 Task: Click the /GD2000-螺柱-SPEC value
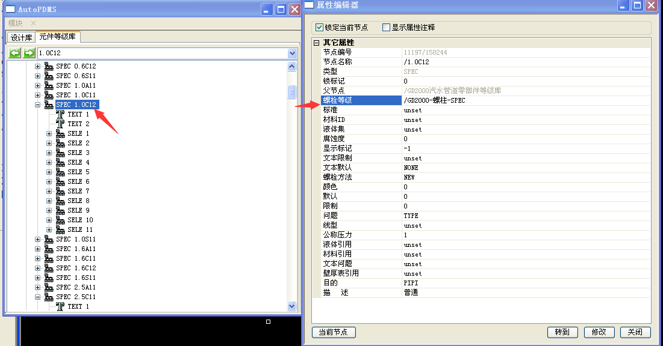(434, 100)
